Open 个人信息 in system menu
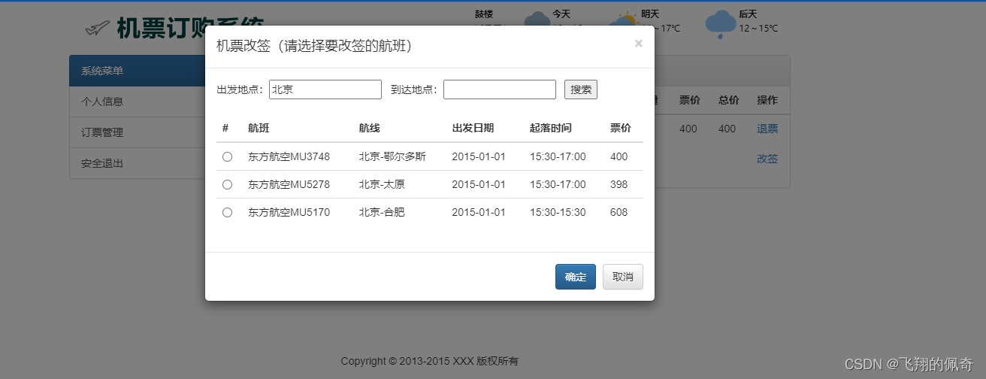This screenshot has width=986, height=379. (x=137, y=102)
